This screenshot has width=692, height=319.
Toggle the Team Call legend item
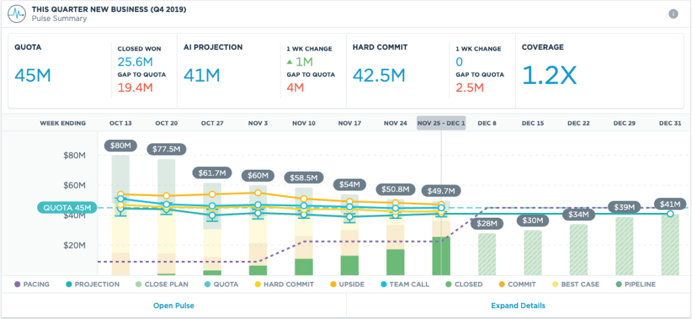click(404, 284)
